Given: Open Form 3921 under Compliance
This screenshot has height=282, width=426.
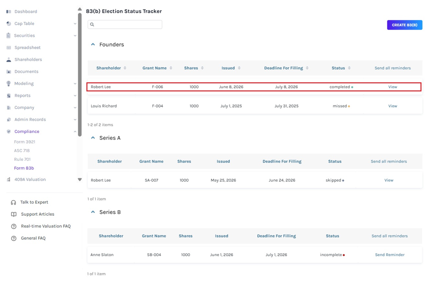Looking at the screenshot, I should 24,142.
